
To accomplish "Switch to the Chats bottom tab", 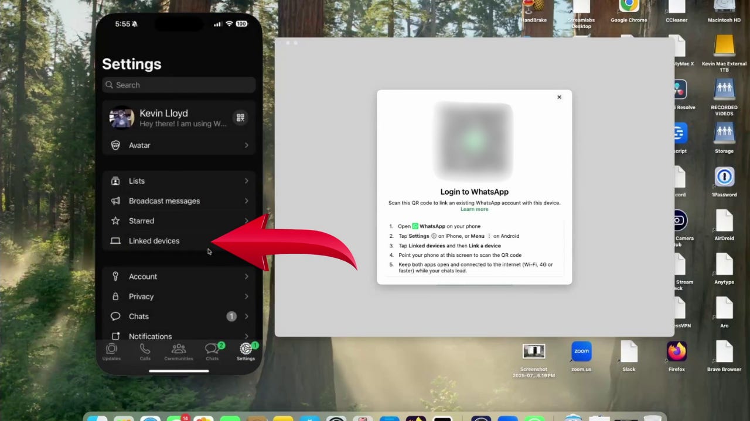I will tap(212, 351).
